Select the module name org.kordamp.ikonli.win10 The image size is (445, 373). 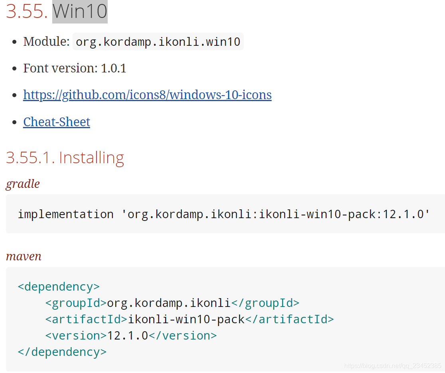[x=158, y=42]
